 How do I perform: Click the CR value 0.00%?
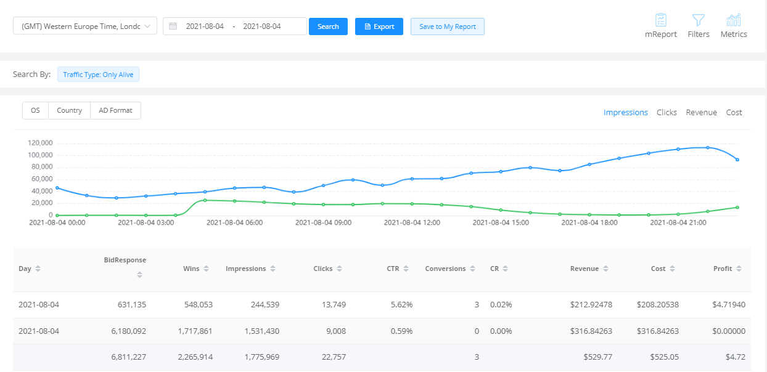pyautogui.click(x=501, y=331)
